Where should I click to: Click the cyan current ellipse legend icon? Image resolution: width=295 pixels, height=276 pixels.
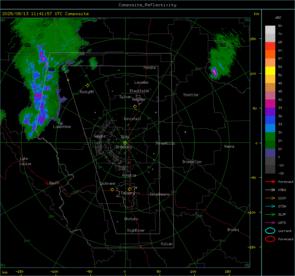point(270,231)
